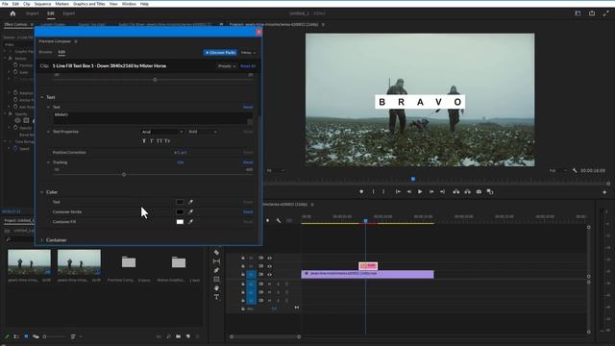
Task: Open the File menu
Action: (x=5, y=4)
